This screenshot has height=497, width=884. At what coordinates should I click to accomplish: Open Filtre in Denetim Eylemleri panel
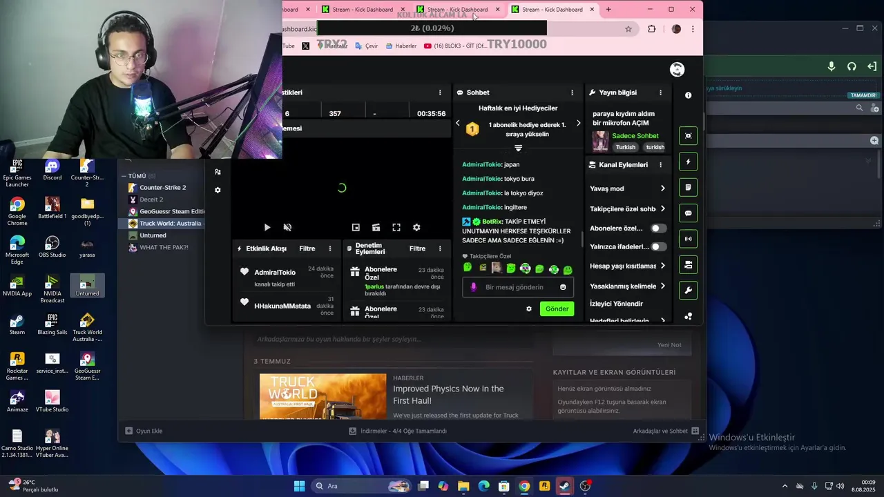coord(417,248)
